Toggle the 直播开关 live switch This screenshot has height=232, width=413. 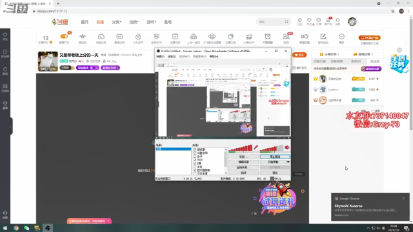coord(64,37)
